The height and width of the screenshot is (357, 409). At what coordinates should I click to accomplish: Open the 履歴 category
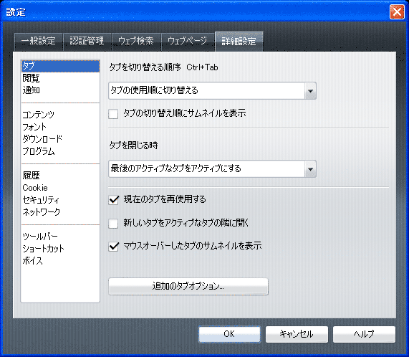point(60,176)
